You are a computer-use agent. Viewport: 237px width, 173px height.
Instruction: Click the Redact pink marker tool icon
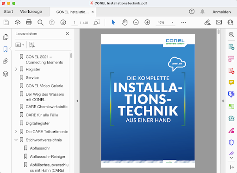pyautogui.click(x=231, y=130)
